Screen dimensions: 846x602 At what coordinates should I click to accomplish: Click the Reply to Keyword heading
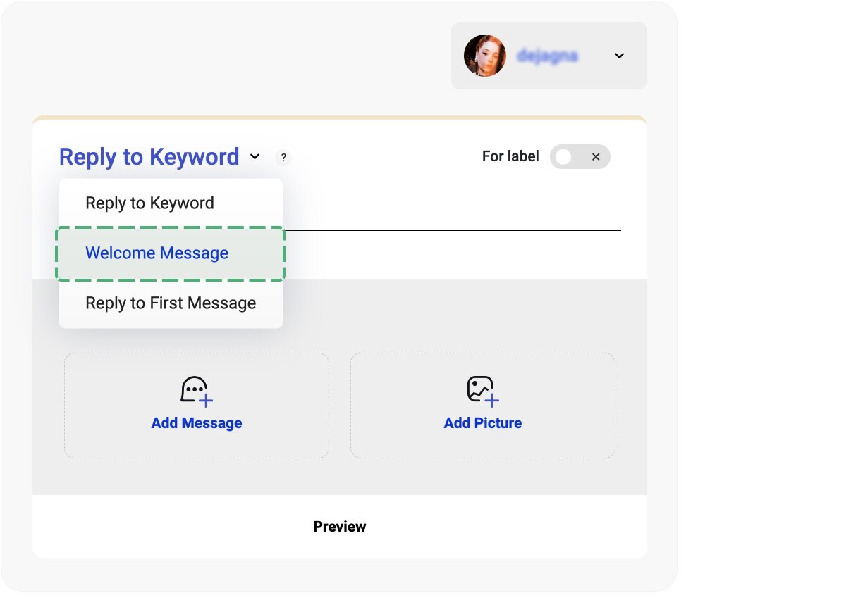point(149,156)
